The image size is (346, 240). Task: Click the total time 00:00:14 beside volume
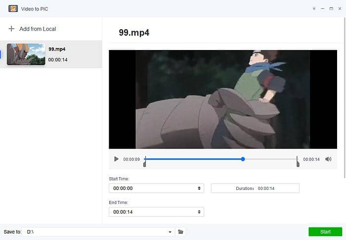coord(311,159)
